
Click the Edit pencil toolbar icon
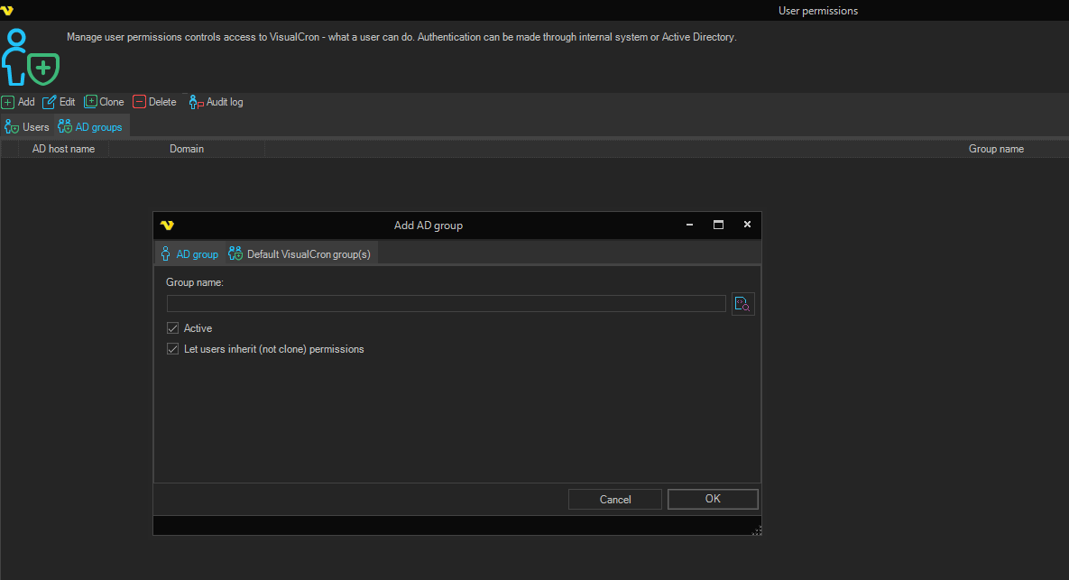pyautogui.click(x=50, y=102)
